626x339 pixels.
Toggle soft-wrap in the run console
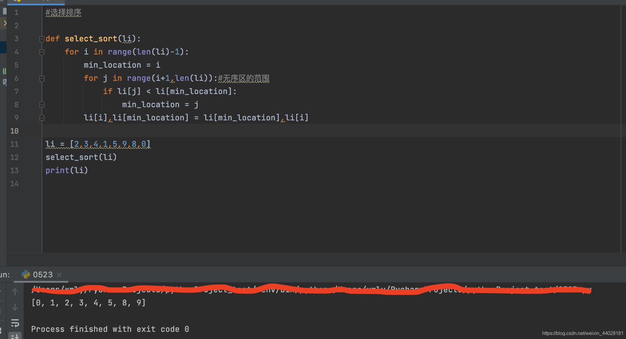(x=15, y=323)
